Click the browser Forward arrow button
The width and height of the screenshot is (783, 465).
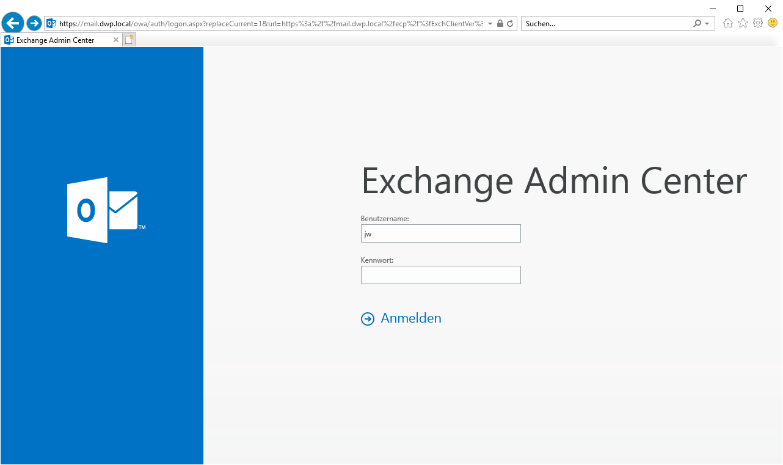coord(34,23)
